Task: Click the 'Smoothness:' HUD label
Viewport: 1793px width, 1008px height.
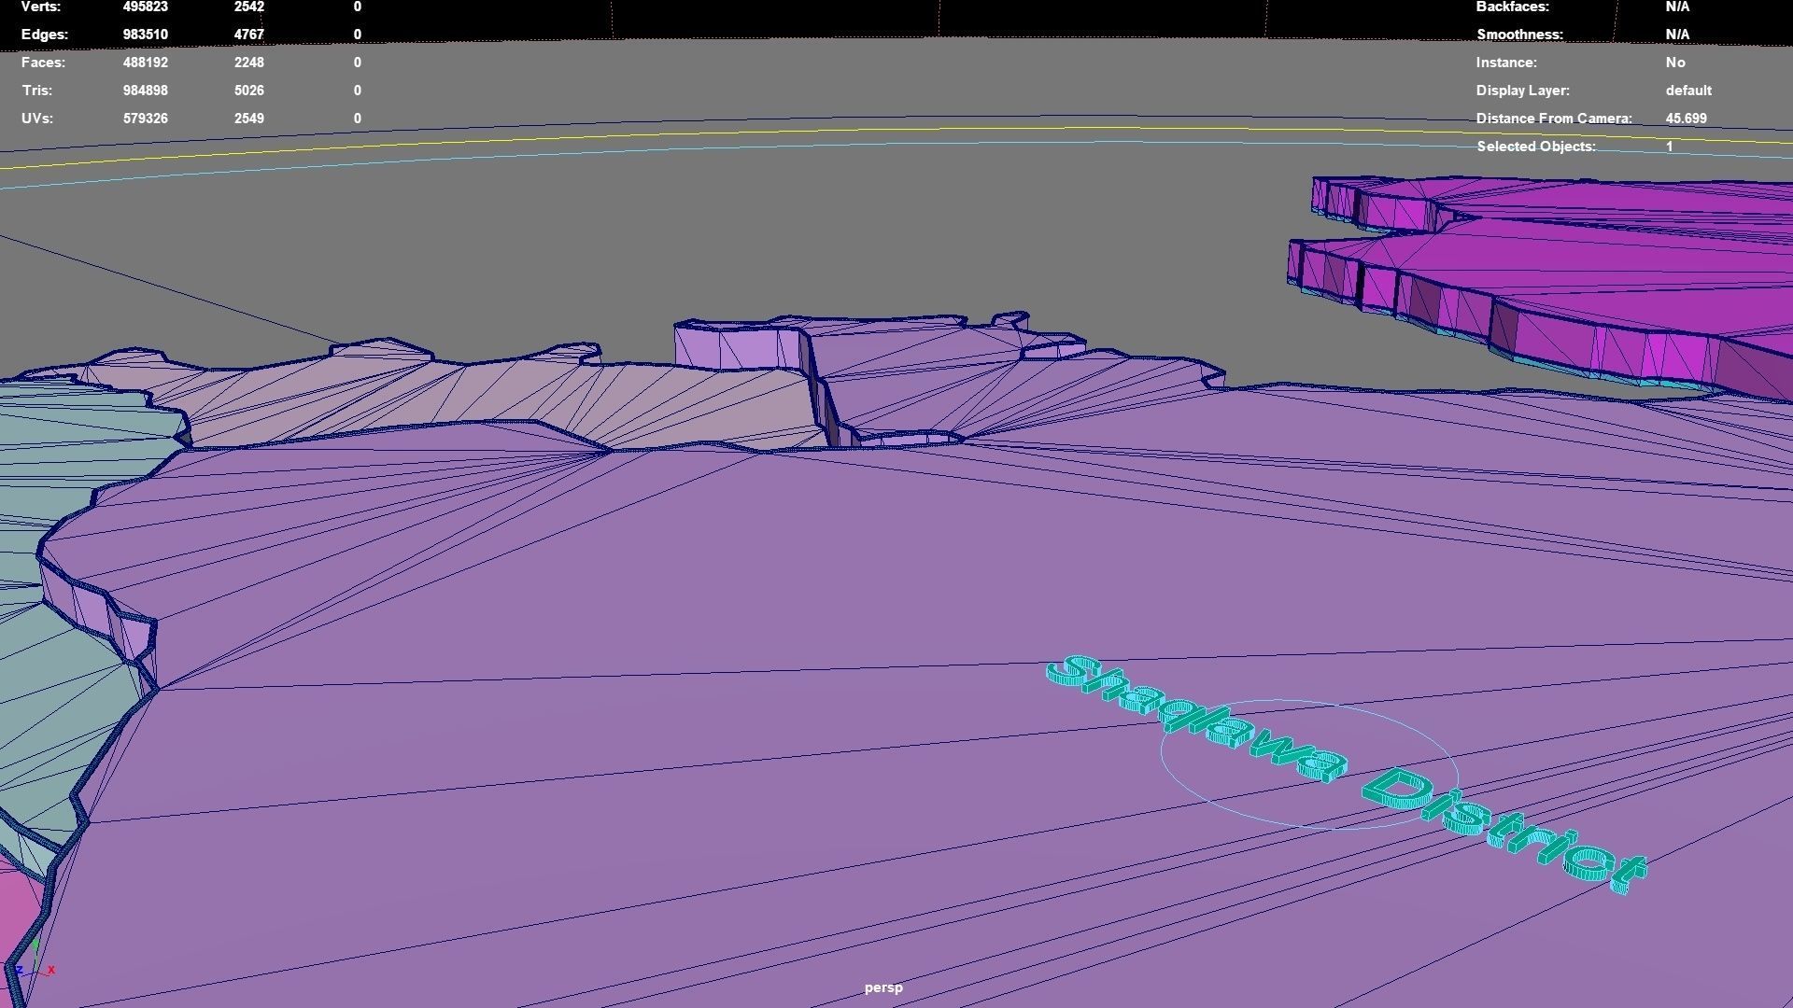Action: tap(1519, 35)
